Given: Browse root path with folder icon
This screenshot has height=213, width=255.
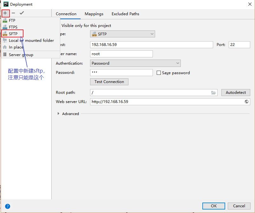Looking at the screenshot, I should coord(213,93).
